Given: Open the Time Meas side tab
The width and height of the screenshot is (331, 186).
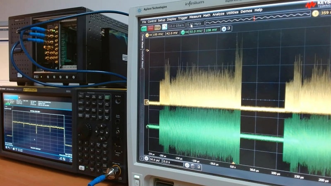Looking at the screenshot, I should pyautogui.click(x=143, y=41).
